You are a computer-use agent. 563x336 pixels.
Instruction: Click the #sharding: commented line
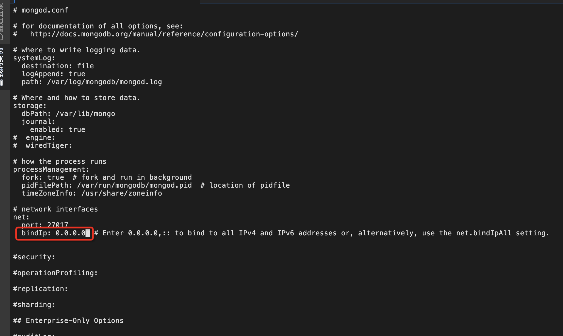(34, 305)
